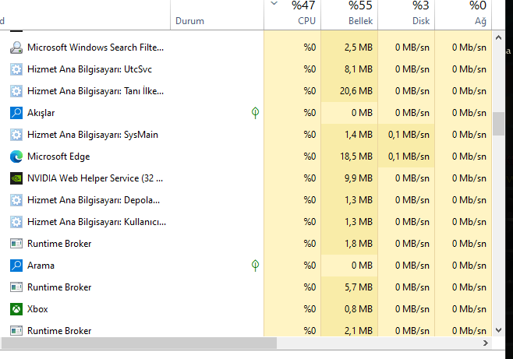Click the 9,9 MB memory value of NVIDIA
This screenshot has width=513, height=359.
coord(359,178)
